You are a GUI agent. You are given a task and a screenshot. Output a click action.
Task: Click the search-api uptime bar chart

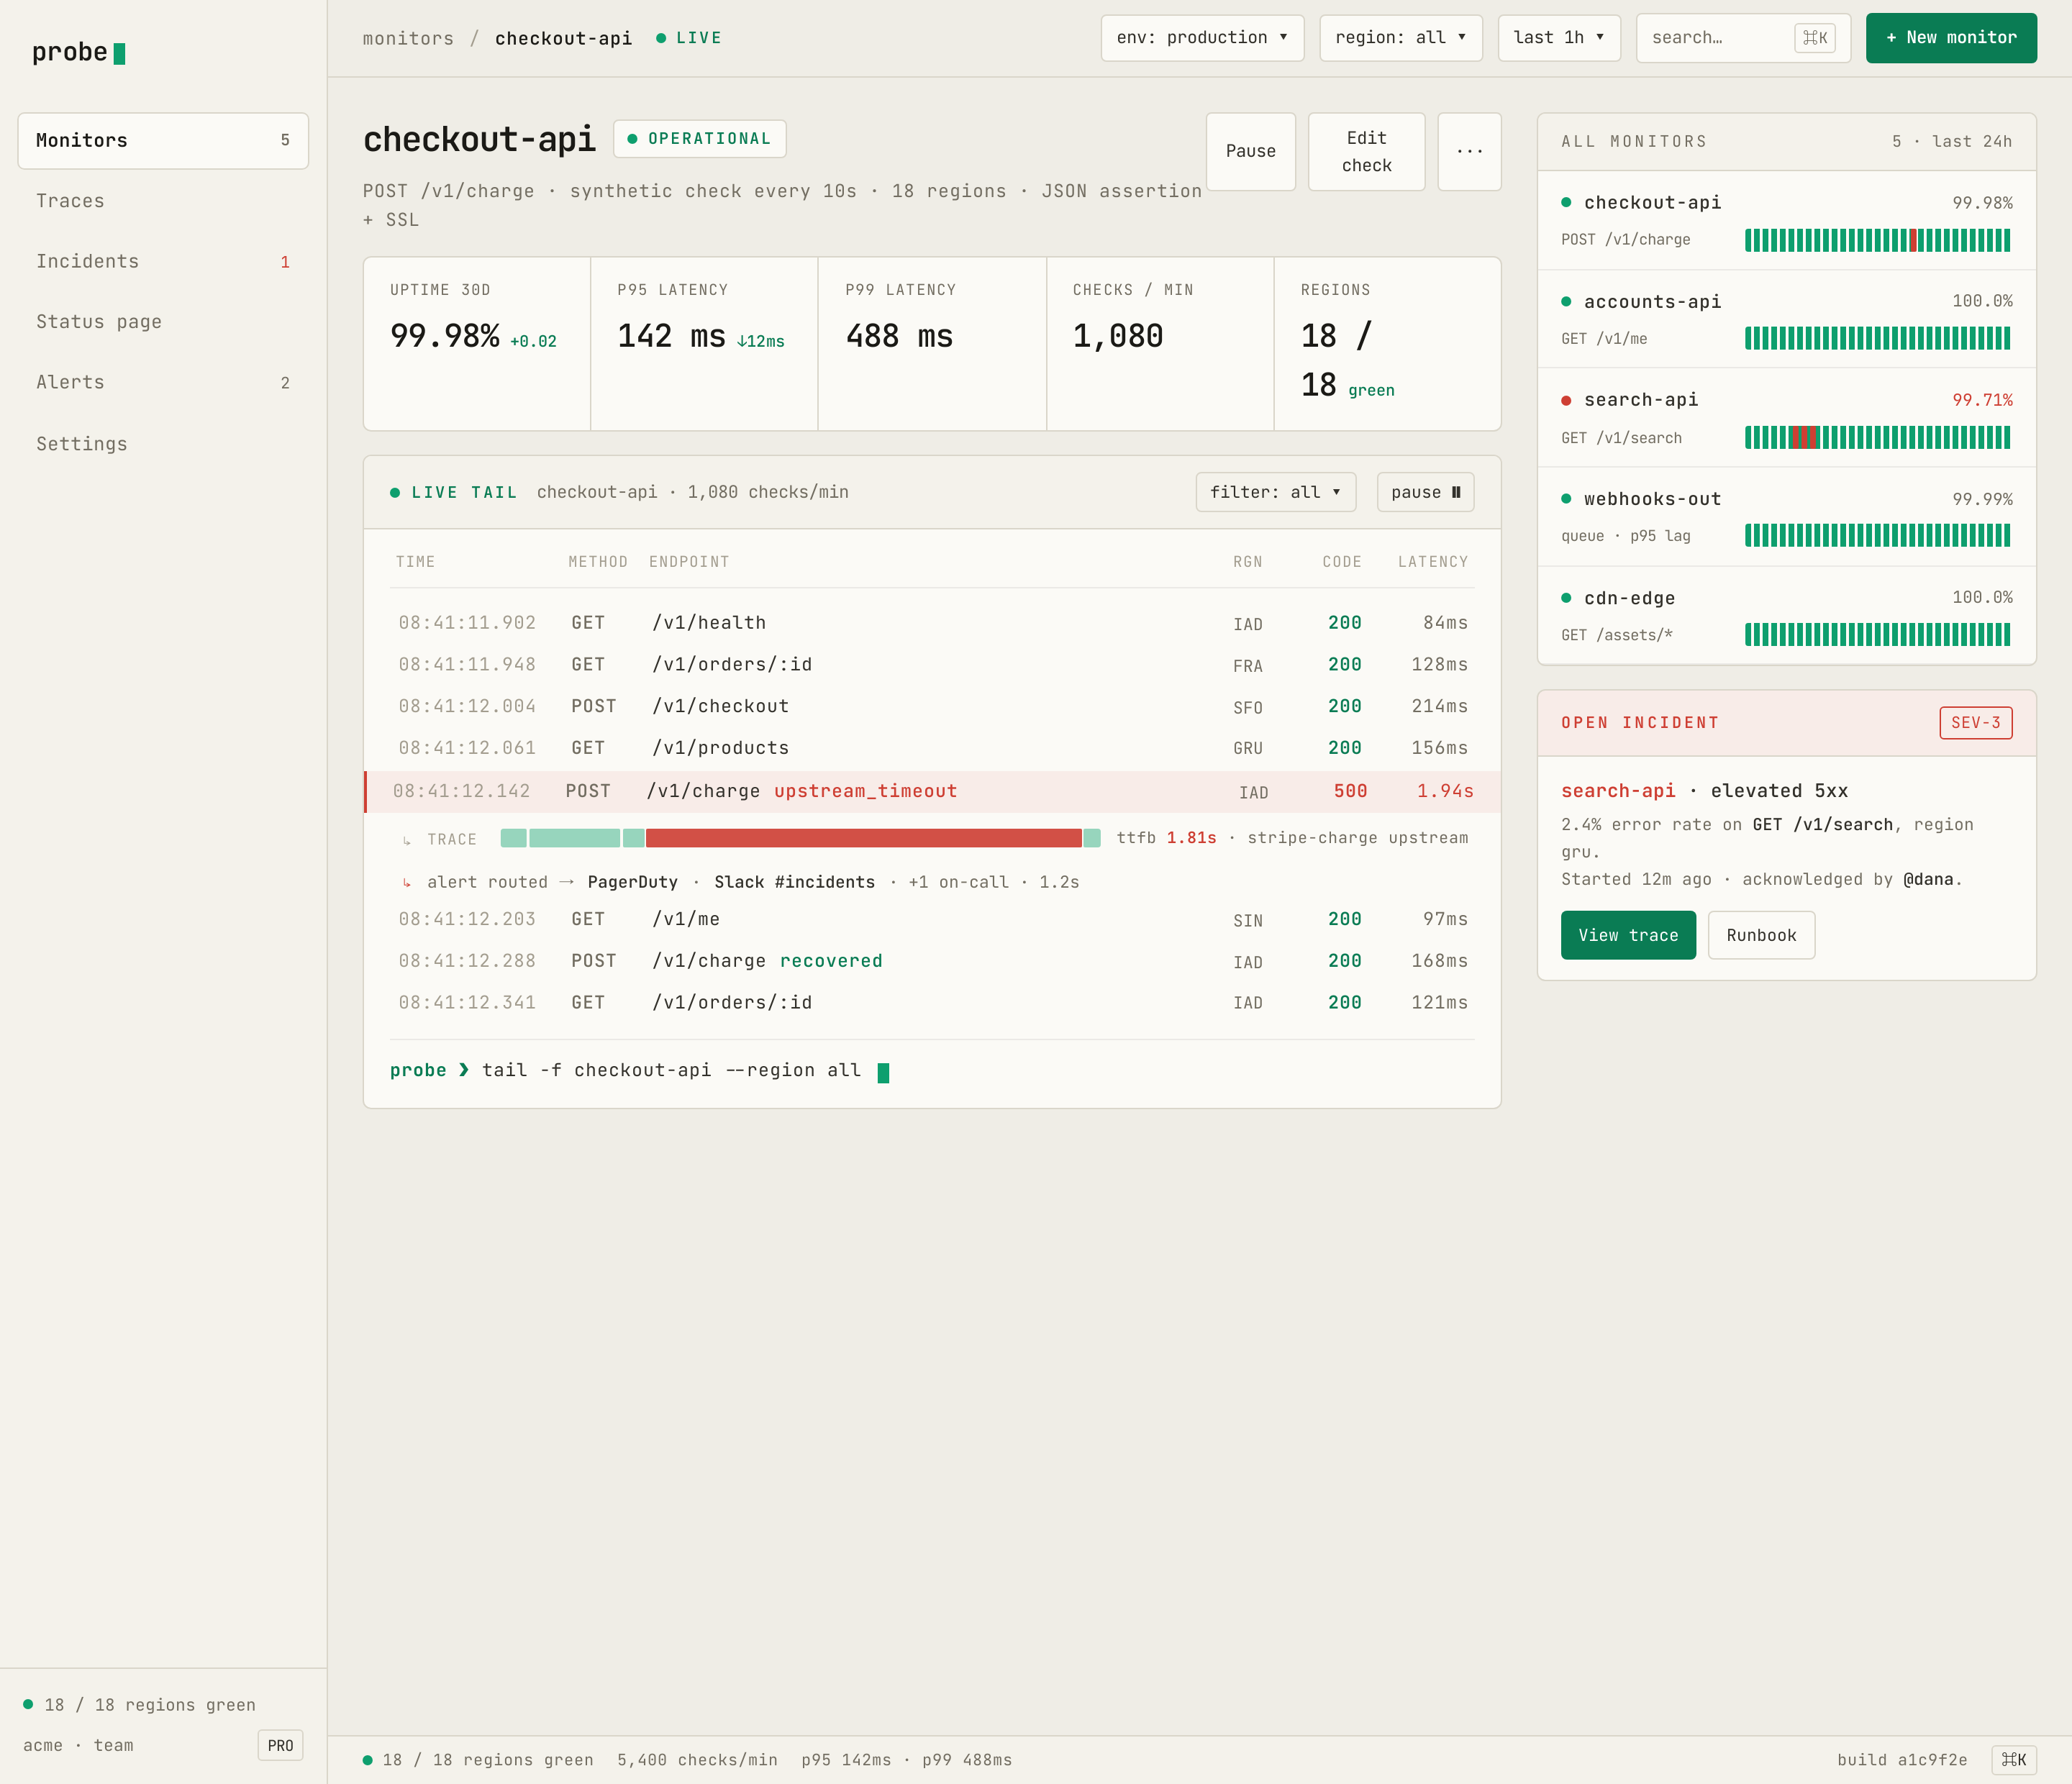coord(1877,438)
